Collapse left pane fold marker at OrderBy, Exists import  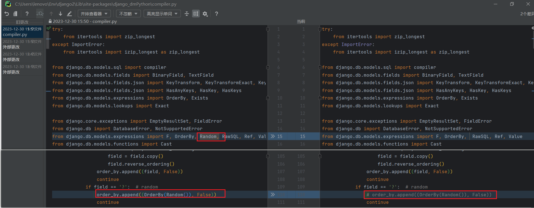[268, 98]
